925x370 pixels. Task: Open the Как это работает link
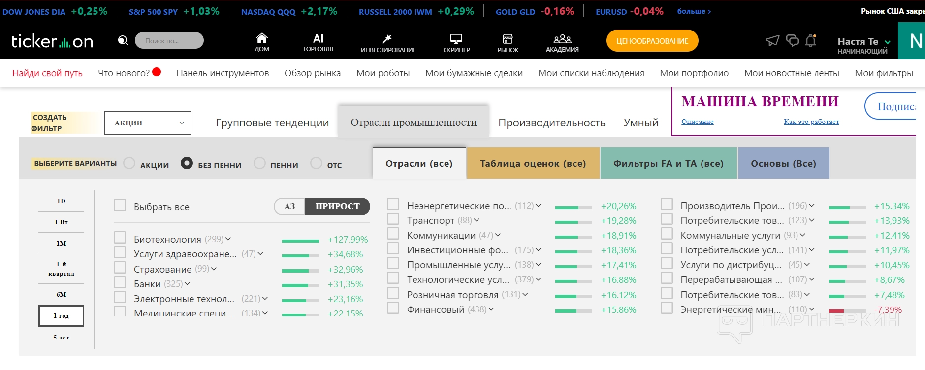tap(811, 122)
